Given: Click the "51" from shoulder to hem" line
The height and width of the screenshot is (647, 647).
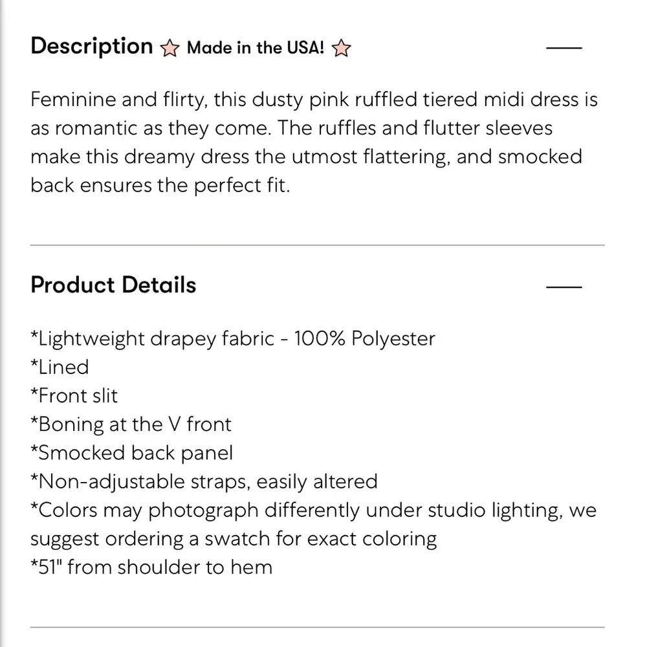Looking at the screenshot, I should [x=151, y=567].
